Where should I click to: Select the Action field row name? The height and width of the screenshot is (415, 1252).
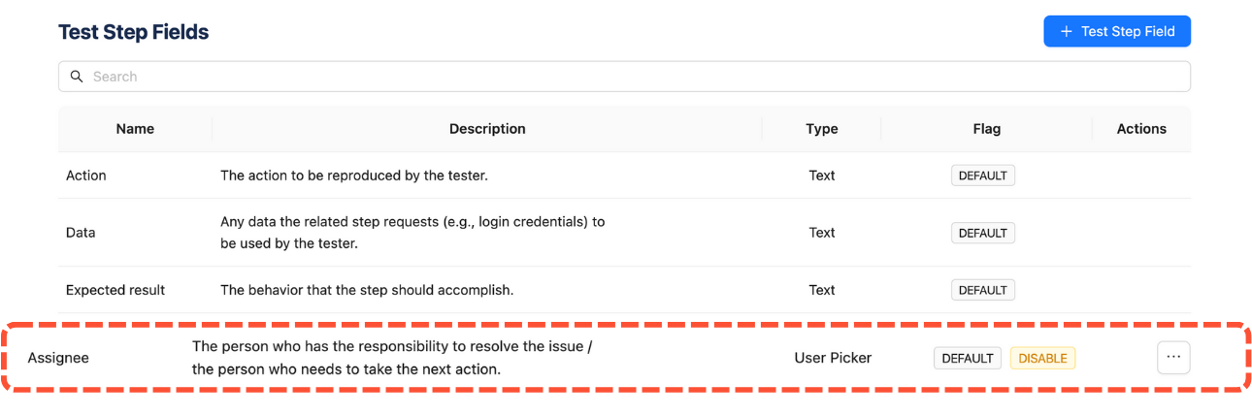click(x=86, y=176)
